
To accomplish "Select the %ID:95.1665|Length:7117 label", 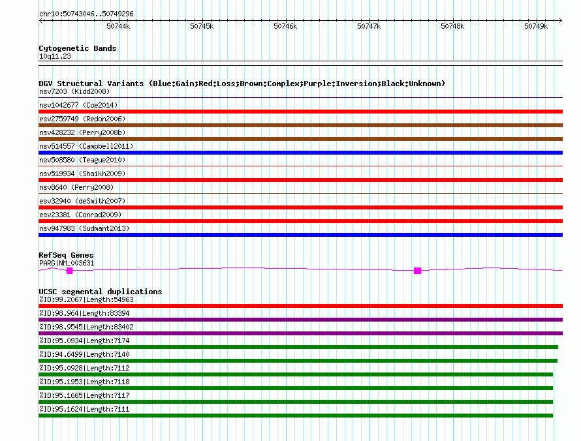I will [84, 395].
